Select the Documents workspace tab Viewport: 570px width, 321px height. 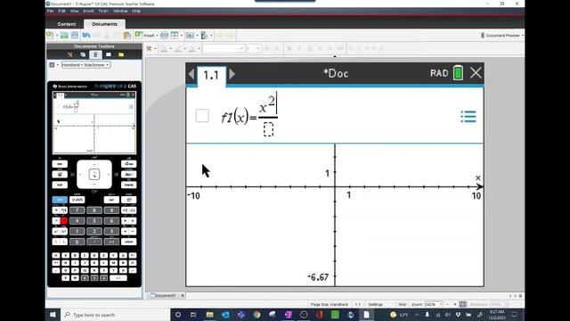pos(105,24)
